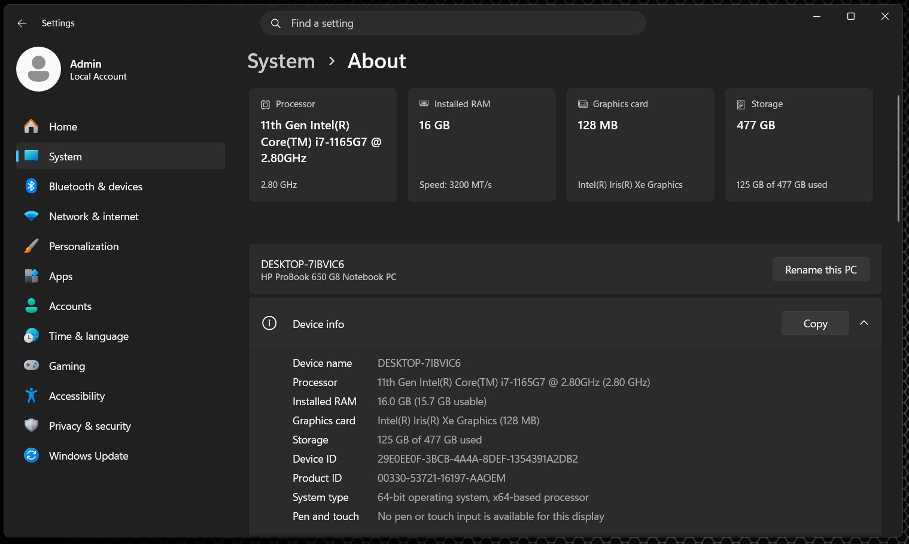The image size is (909, 544).
Task: Click the search magnifier icon
Action: (276, 23)
